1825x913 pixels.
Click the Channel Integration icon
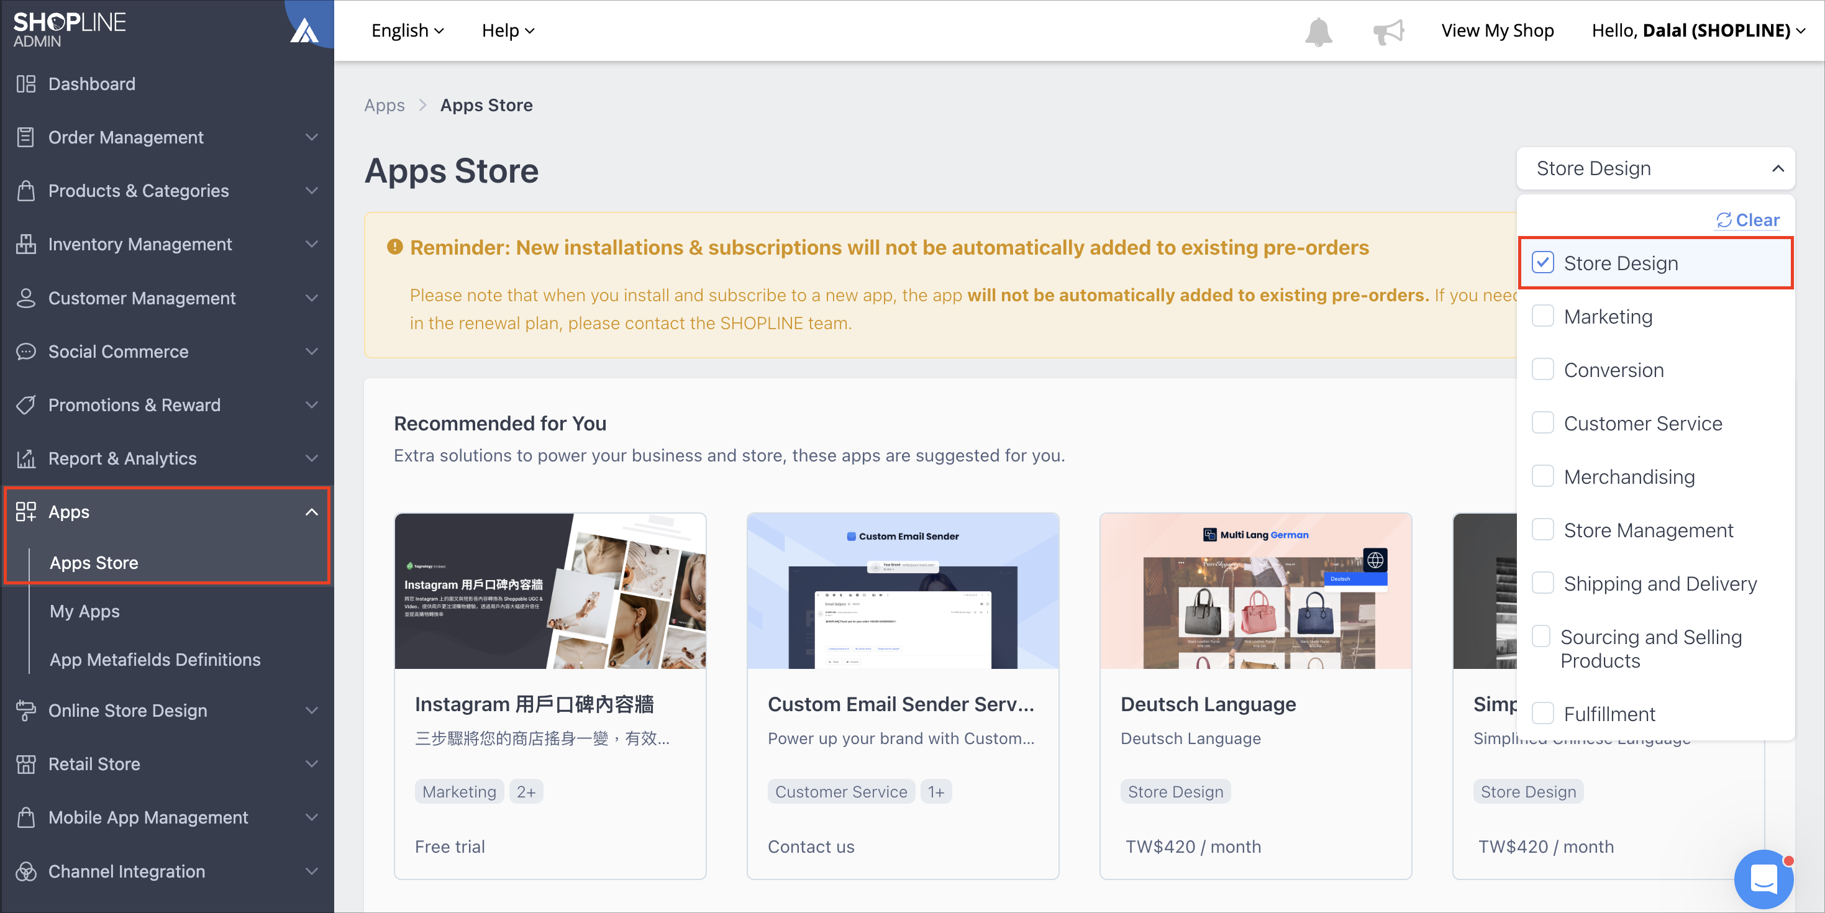(x=26, y=871)
